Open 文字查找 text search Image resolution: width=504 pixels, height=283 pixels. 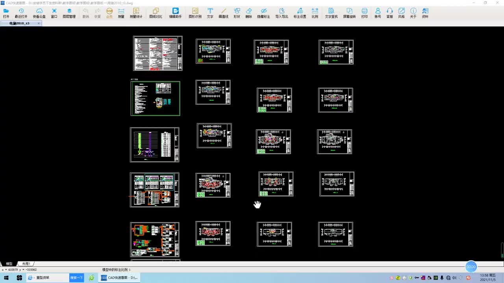(x=331, y=13)
